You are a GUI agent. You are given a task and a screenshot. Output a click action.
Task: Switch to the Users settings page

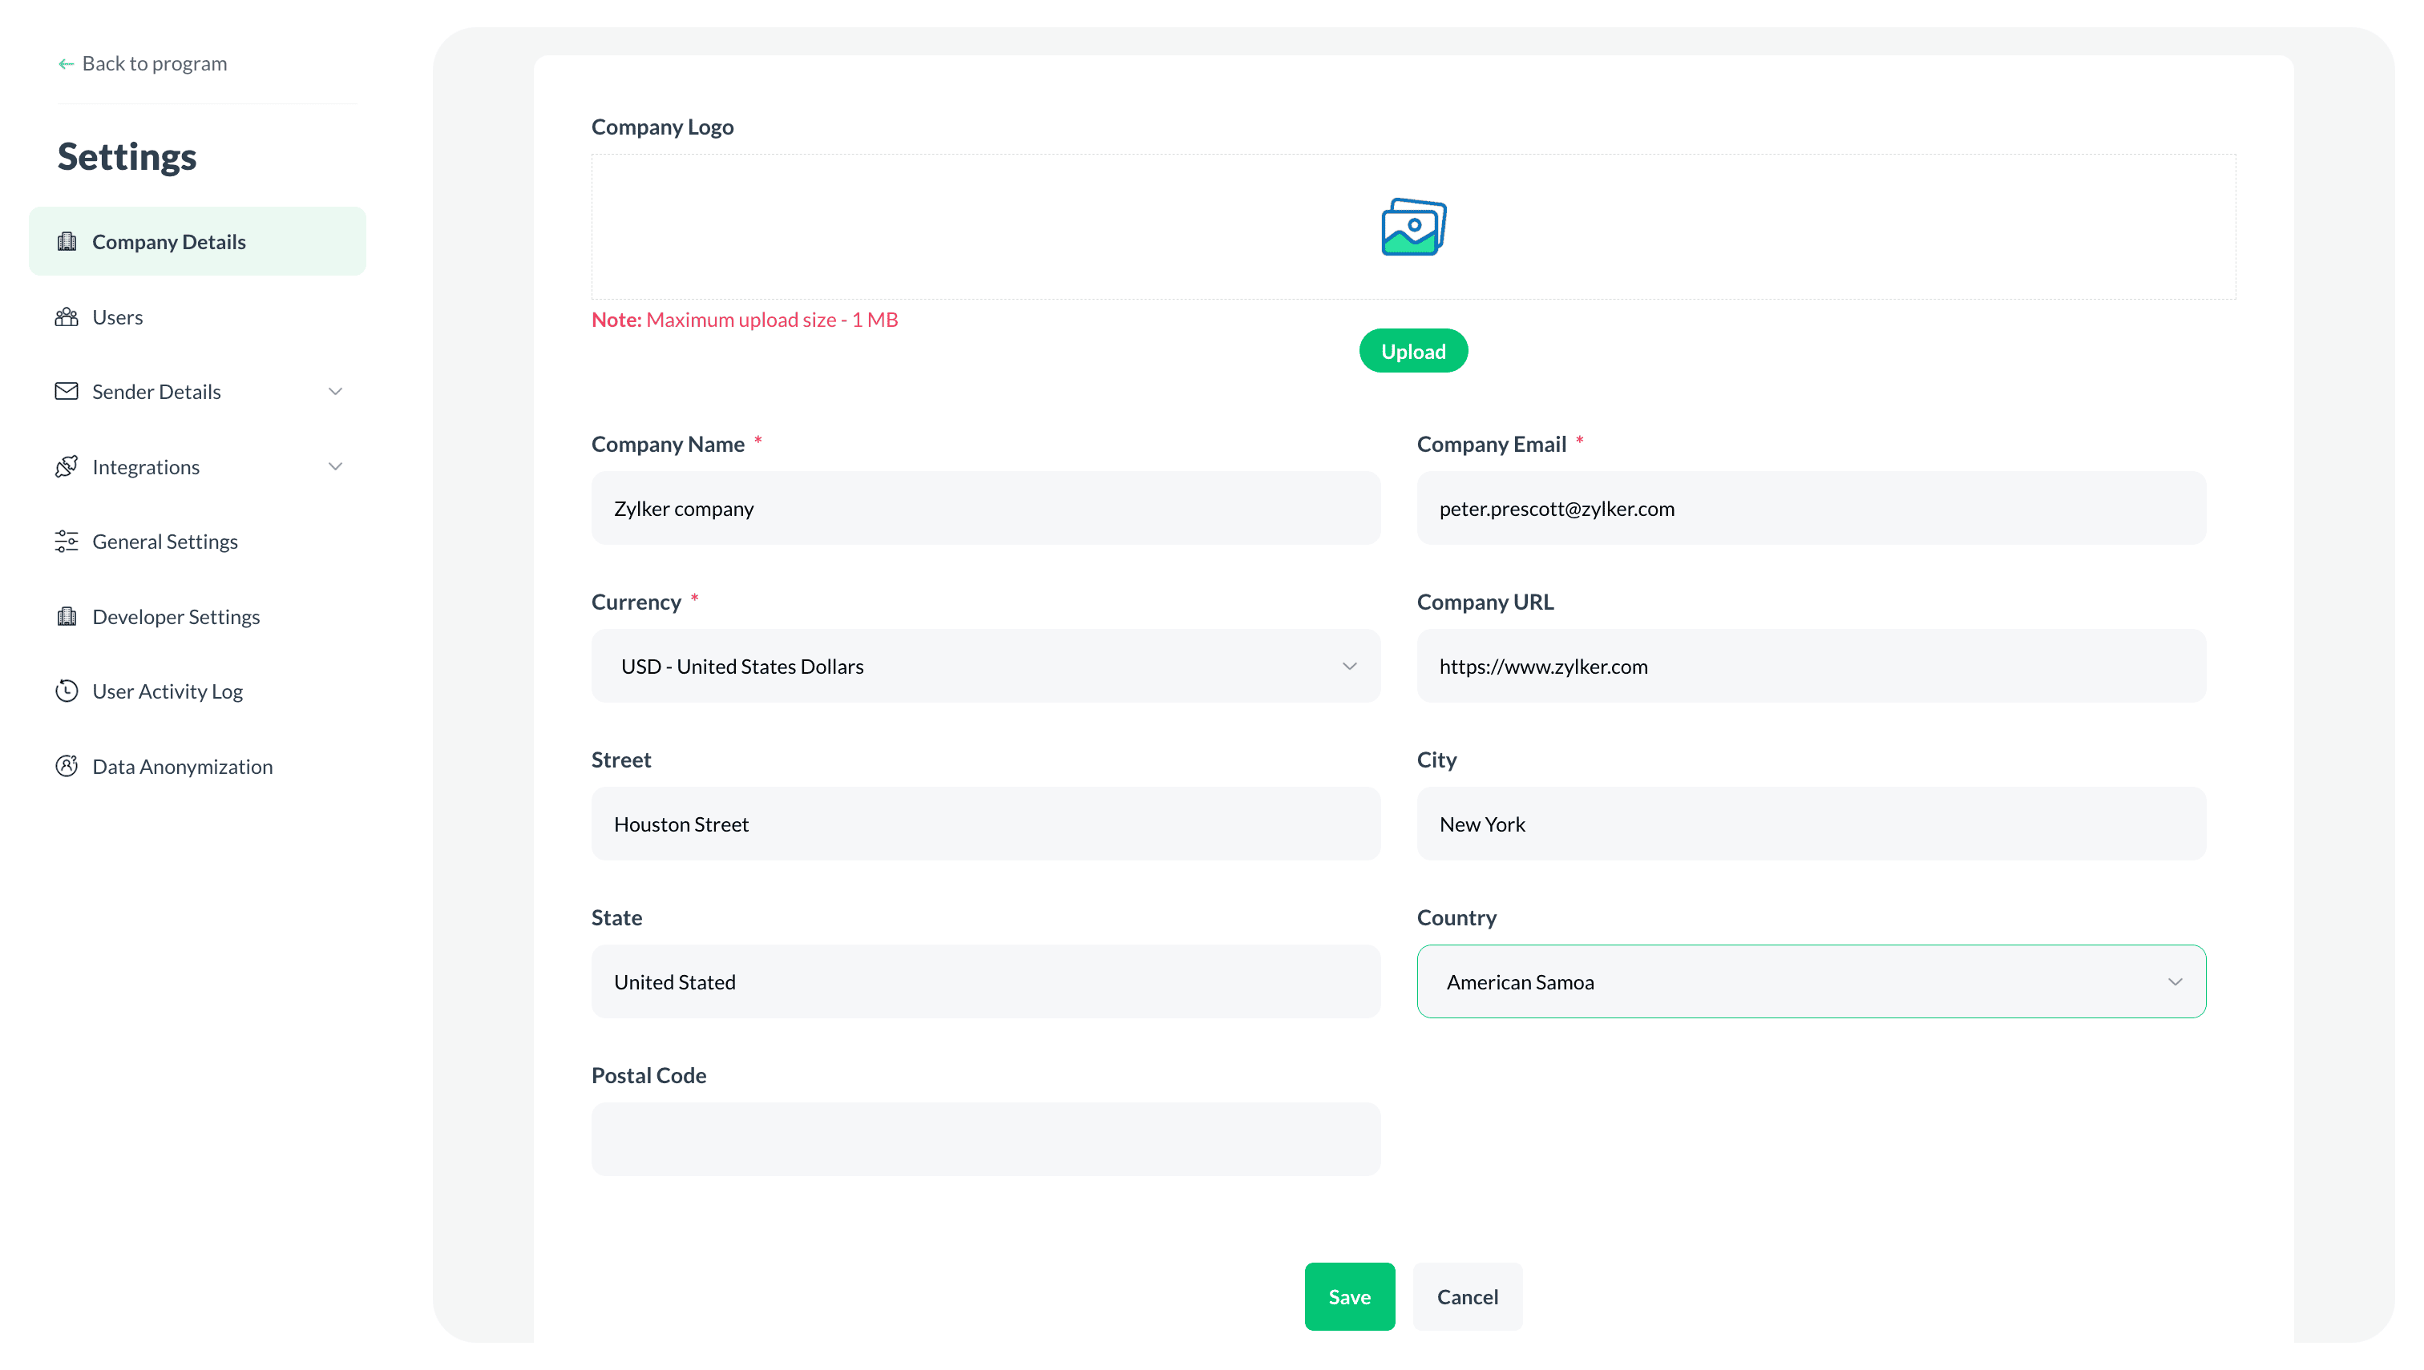pos(115,316)
